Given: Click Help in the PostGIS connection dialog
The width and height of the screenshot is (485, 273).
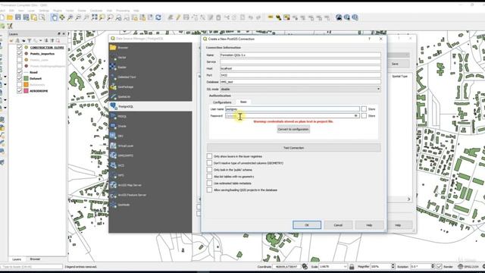Looking at the screenshot, I should click(369, 225).
